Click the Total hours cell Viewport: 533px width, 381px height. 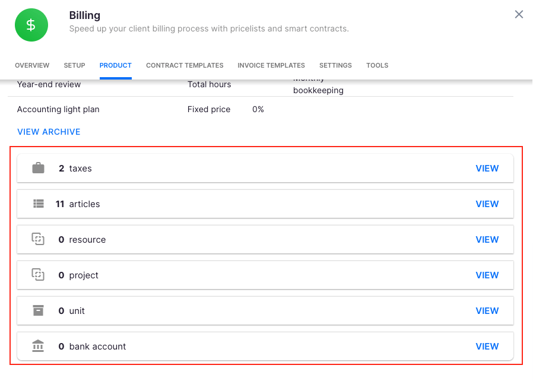tap(209, 84)
